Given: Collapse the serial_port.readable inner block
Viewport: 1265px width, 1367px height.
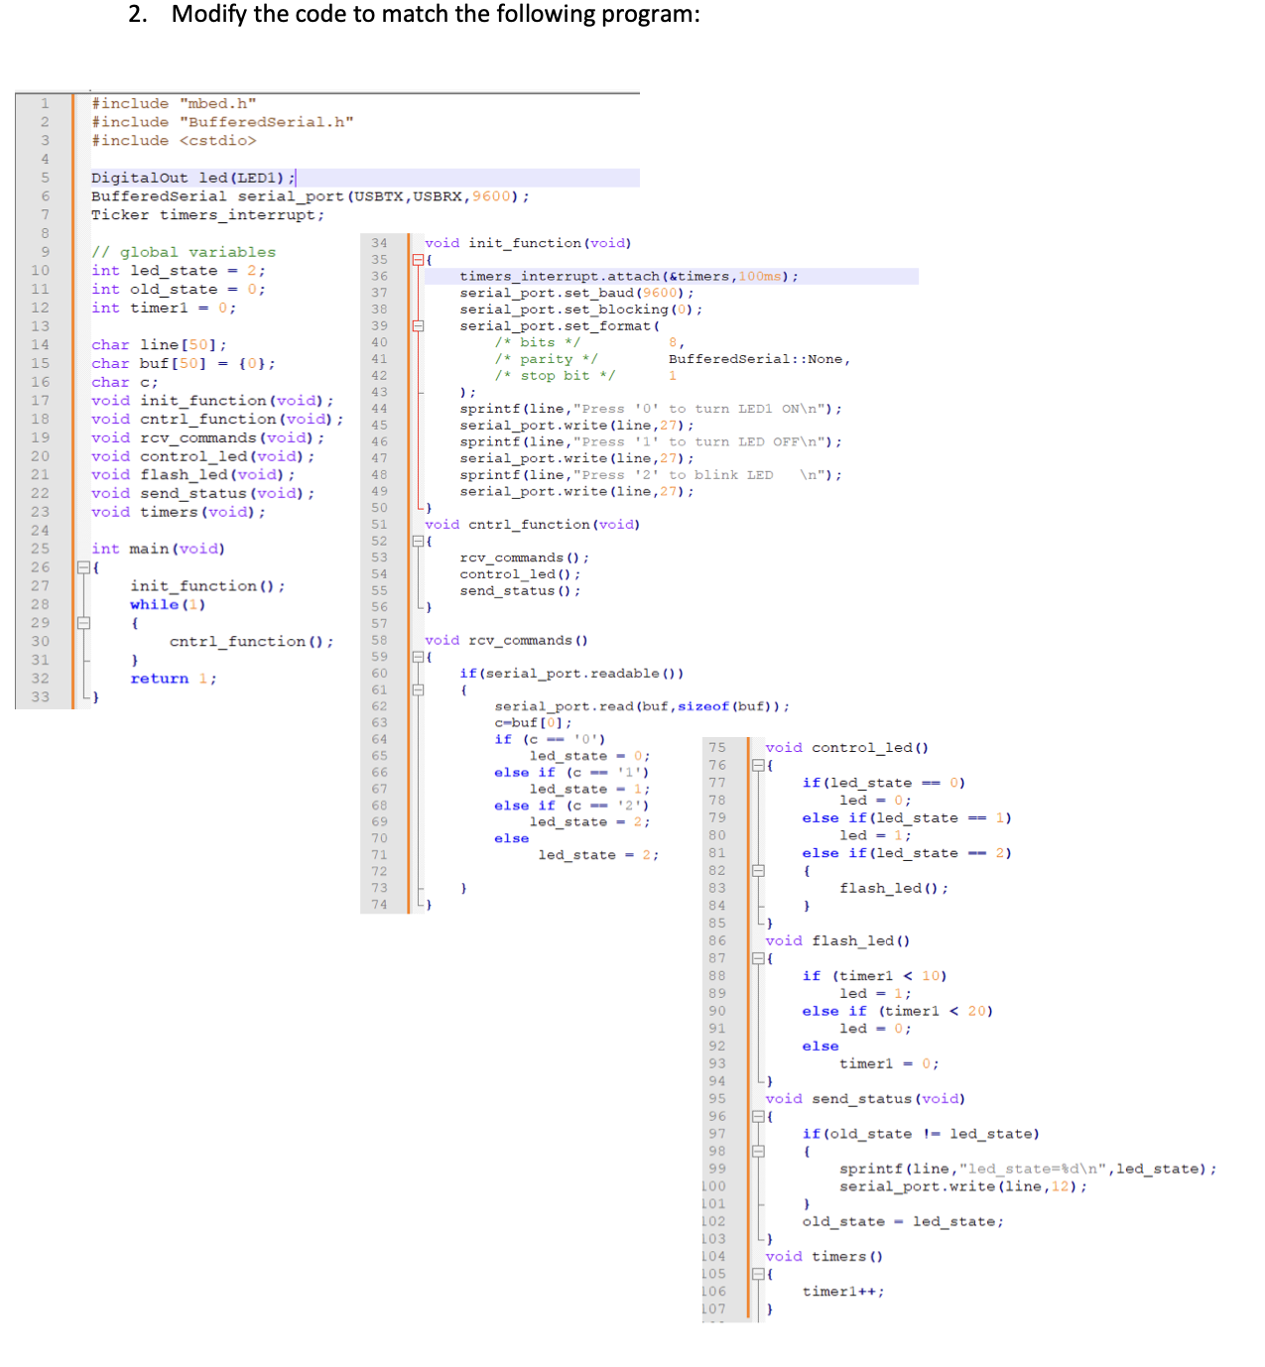Looking at the screenshot, I should click(x=420, y=689).
